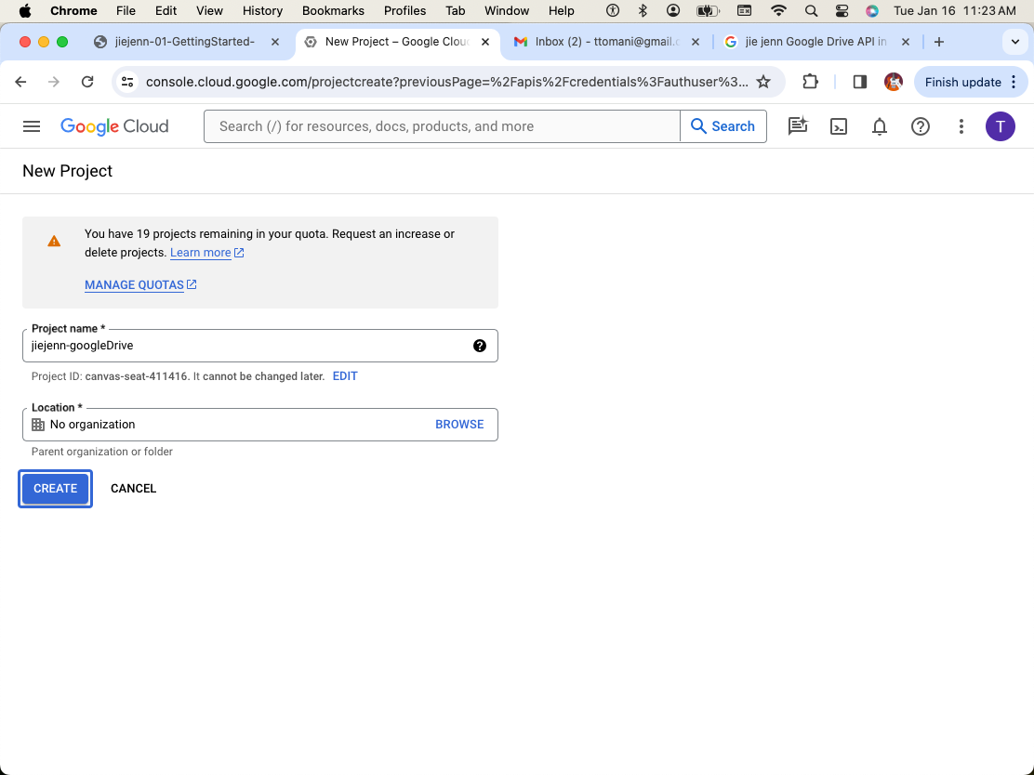Click the Finish update button
Image resolution: width=1034 pixels, height=775 pixels.
[971, 82]
